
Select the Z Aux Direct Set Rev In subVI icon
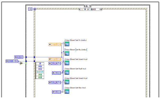coord(67,91)
